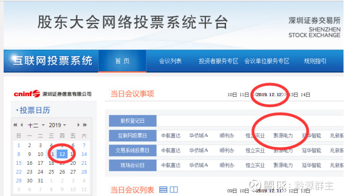
Task: Click the 投票日历 panel title
Action: (x=35, y=110)
